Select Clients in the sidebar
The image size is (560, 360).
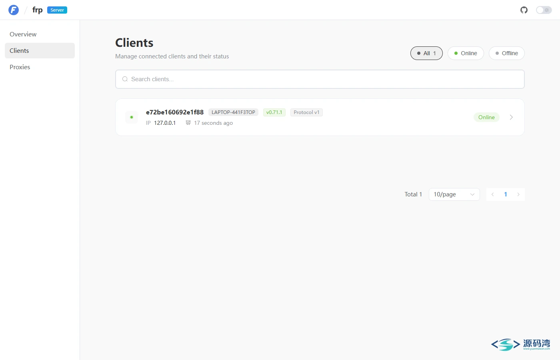(x=40, y=51)
